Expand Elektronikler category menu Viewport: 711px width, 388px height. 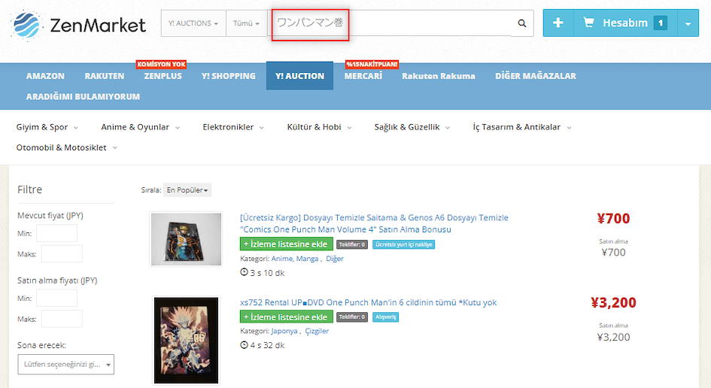coord(233,127)
